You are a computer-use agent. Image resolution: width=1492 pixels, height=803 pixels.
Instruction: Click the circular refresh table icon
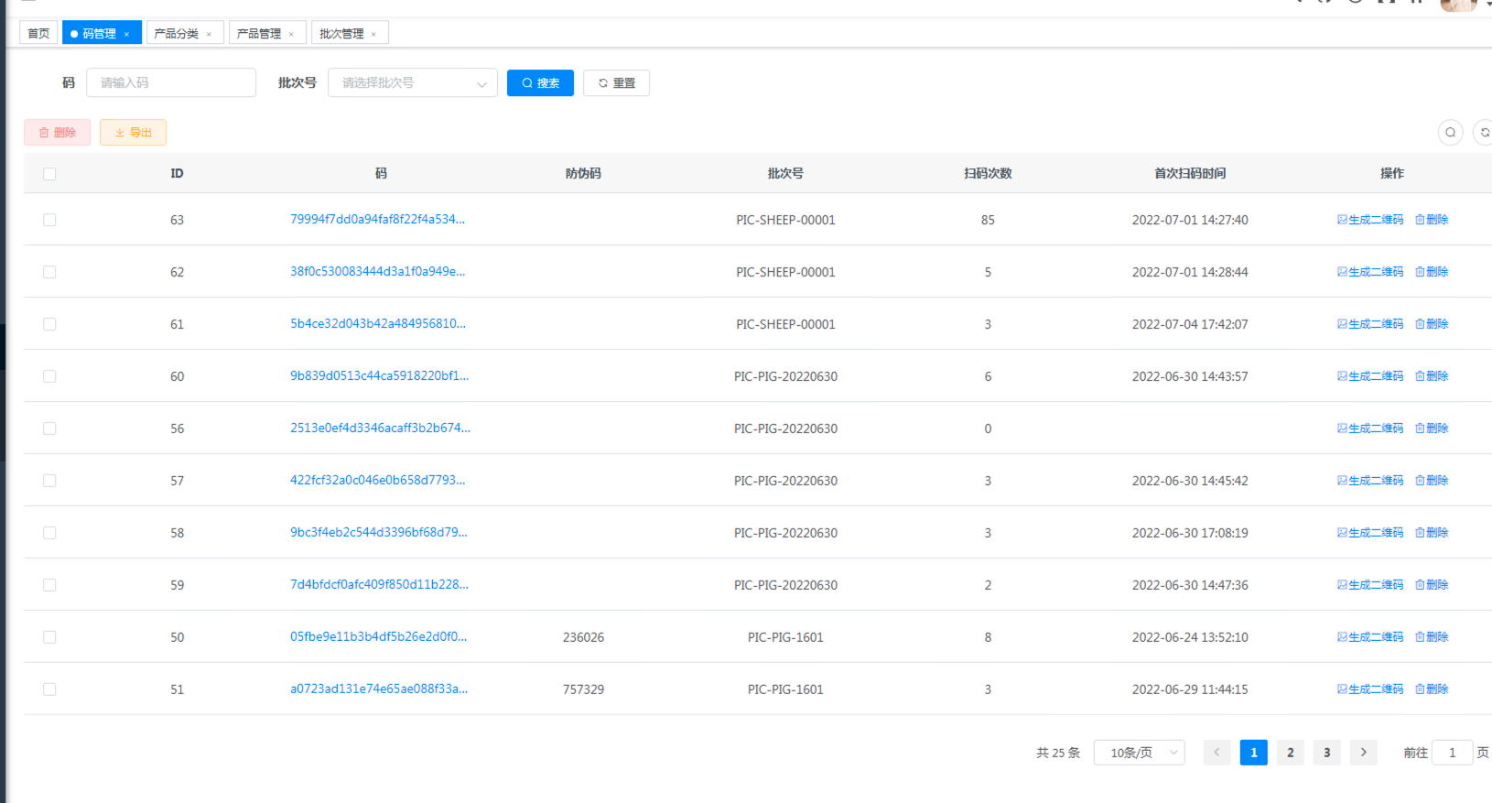pyautogui.click(x=1484, y=133)
